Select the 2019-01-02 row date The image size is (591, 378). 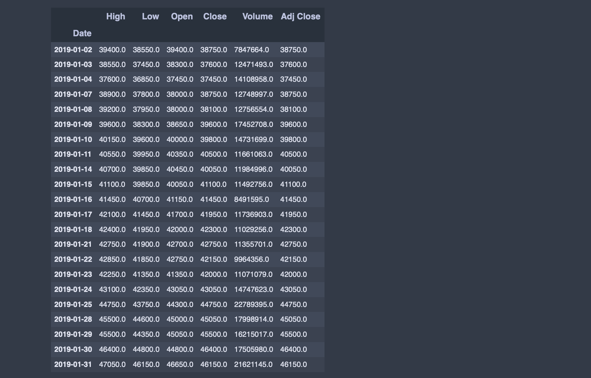(x=73, y=50)
